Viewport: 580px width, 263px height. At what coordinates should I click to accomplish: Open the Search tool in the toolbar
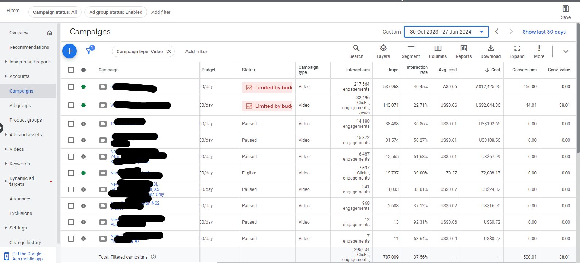click(x=356, y=51)
